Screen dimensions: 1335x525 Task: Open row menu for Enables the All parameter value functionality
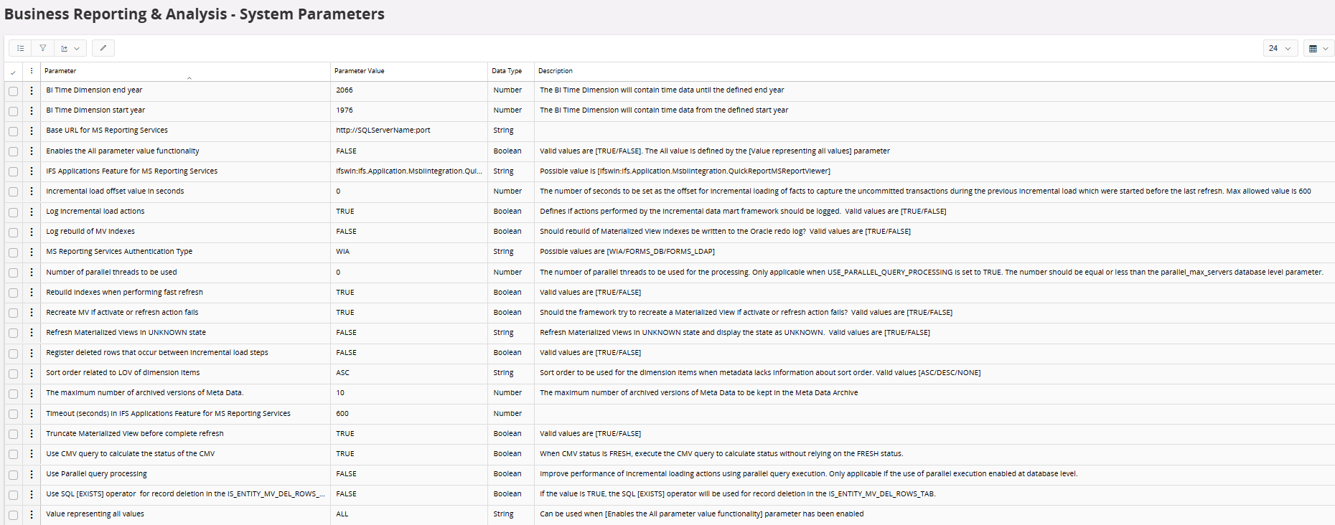(32, 151)
